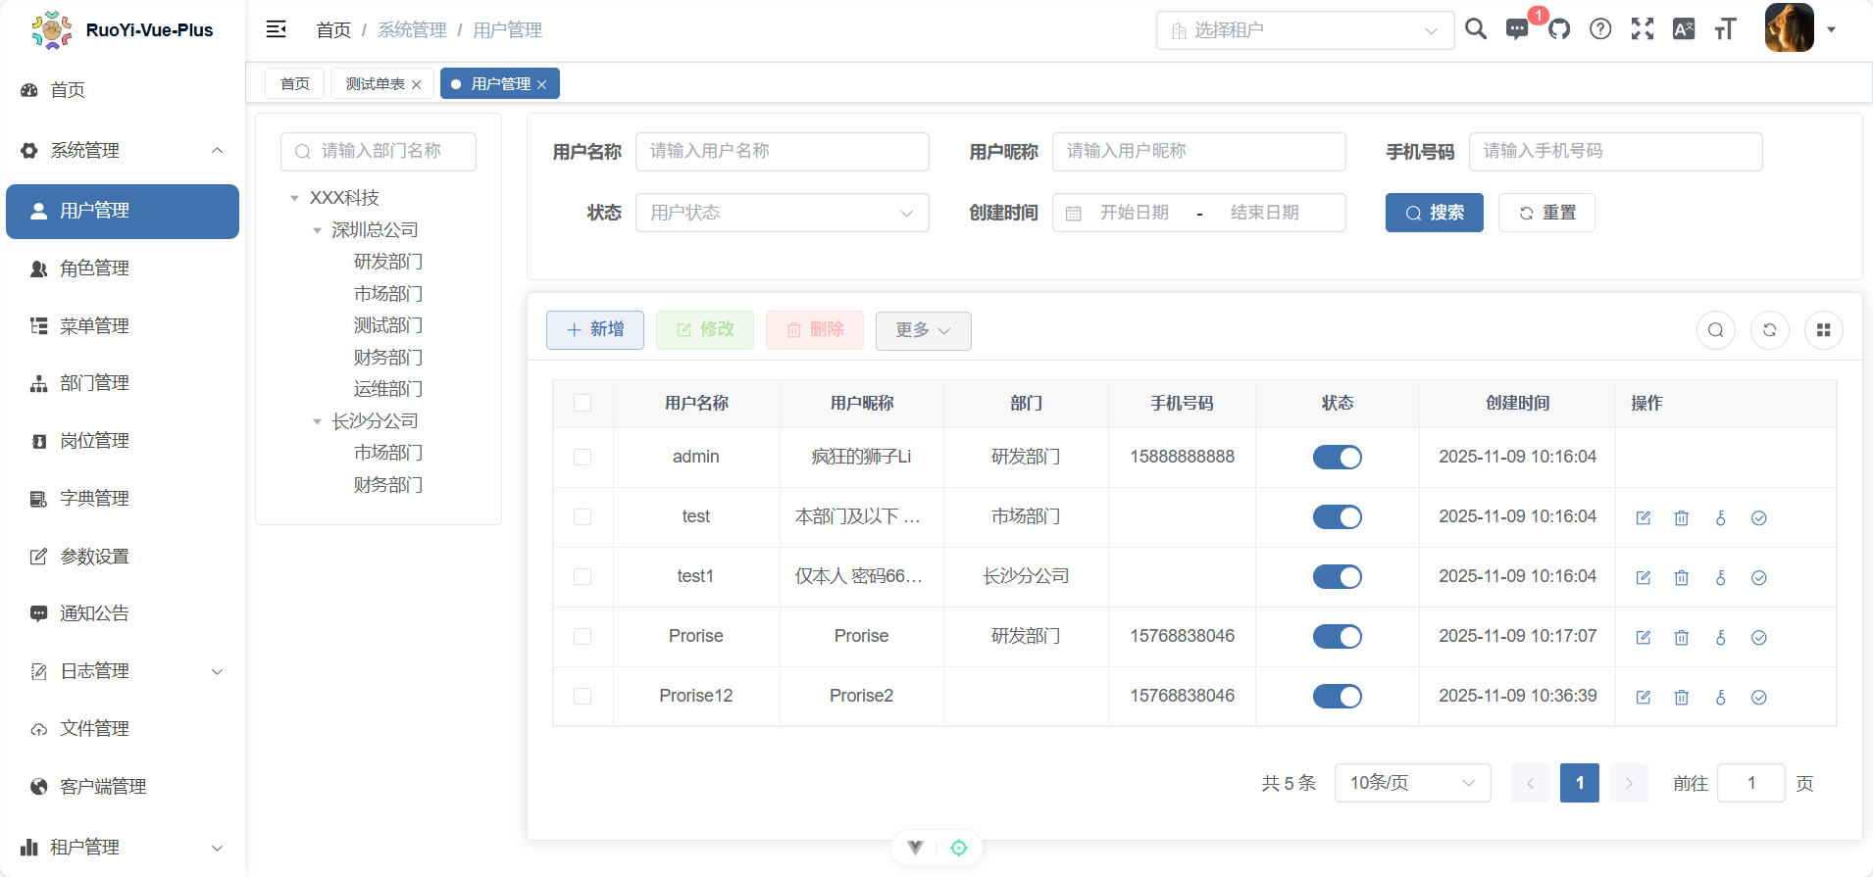Collapse the sidebar with hamburger icon
This screenshot has width=1873, height=877.
pyautogui.click(x=277, y=29)
